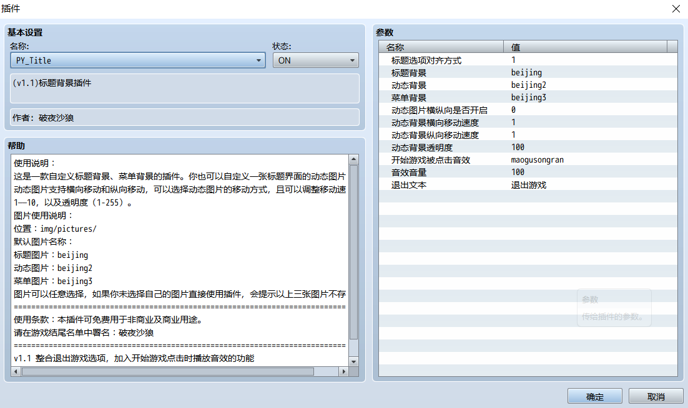Click the 取消 button
688x408 pixels.
656,396
